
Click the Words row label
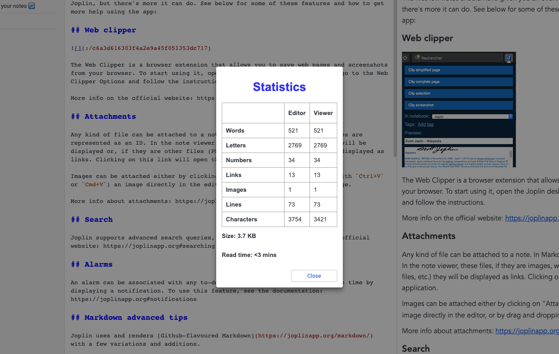coord(235,131)
